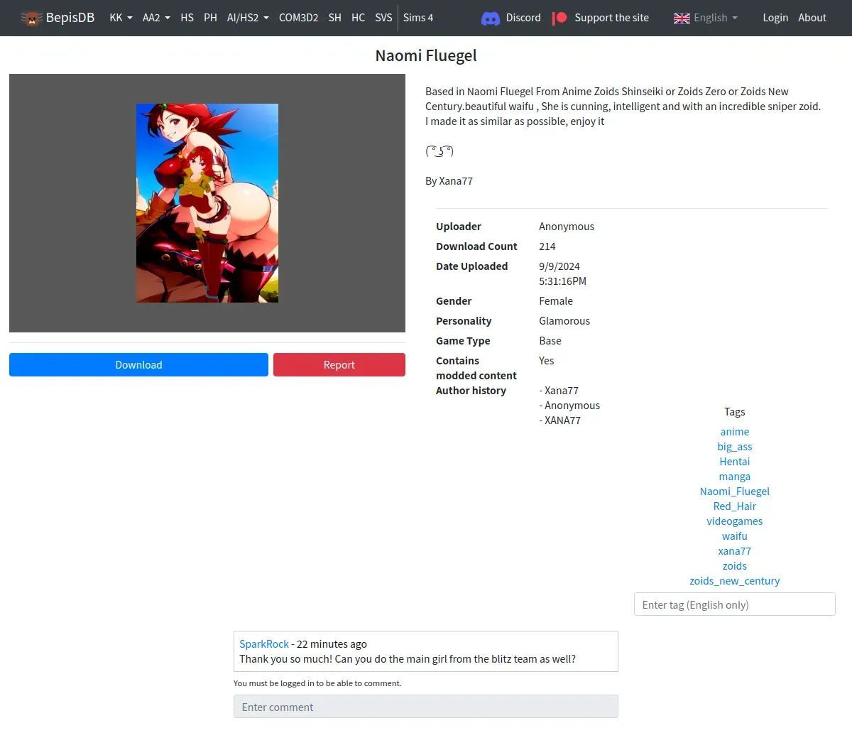
Task: Click the Naomi_Fluegel tag
Action: coord(734,492)
